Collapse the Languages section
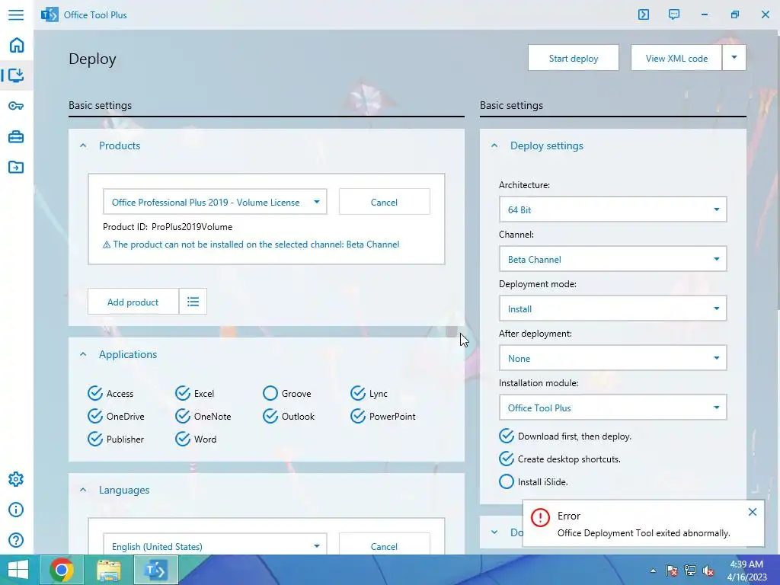This screenshot has height=585, width=780. click(83, 490)
